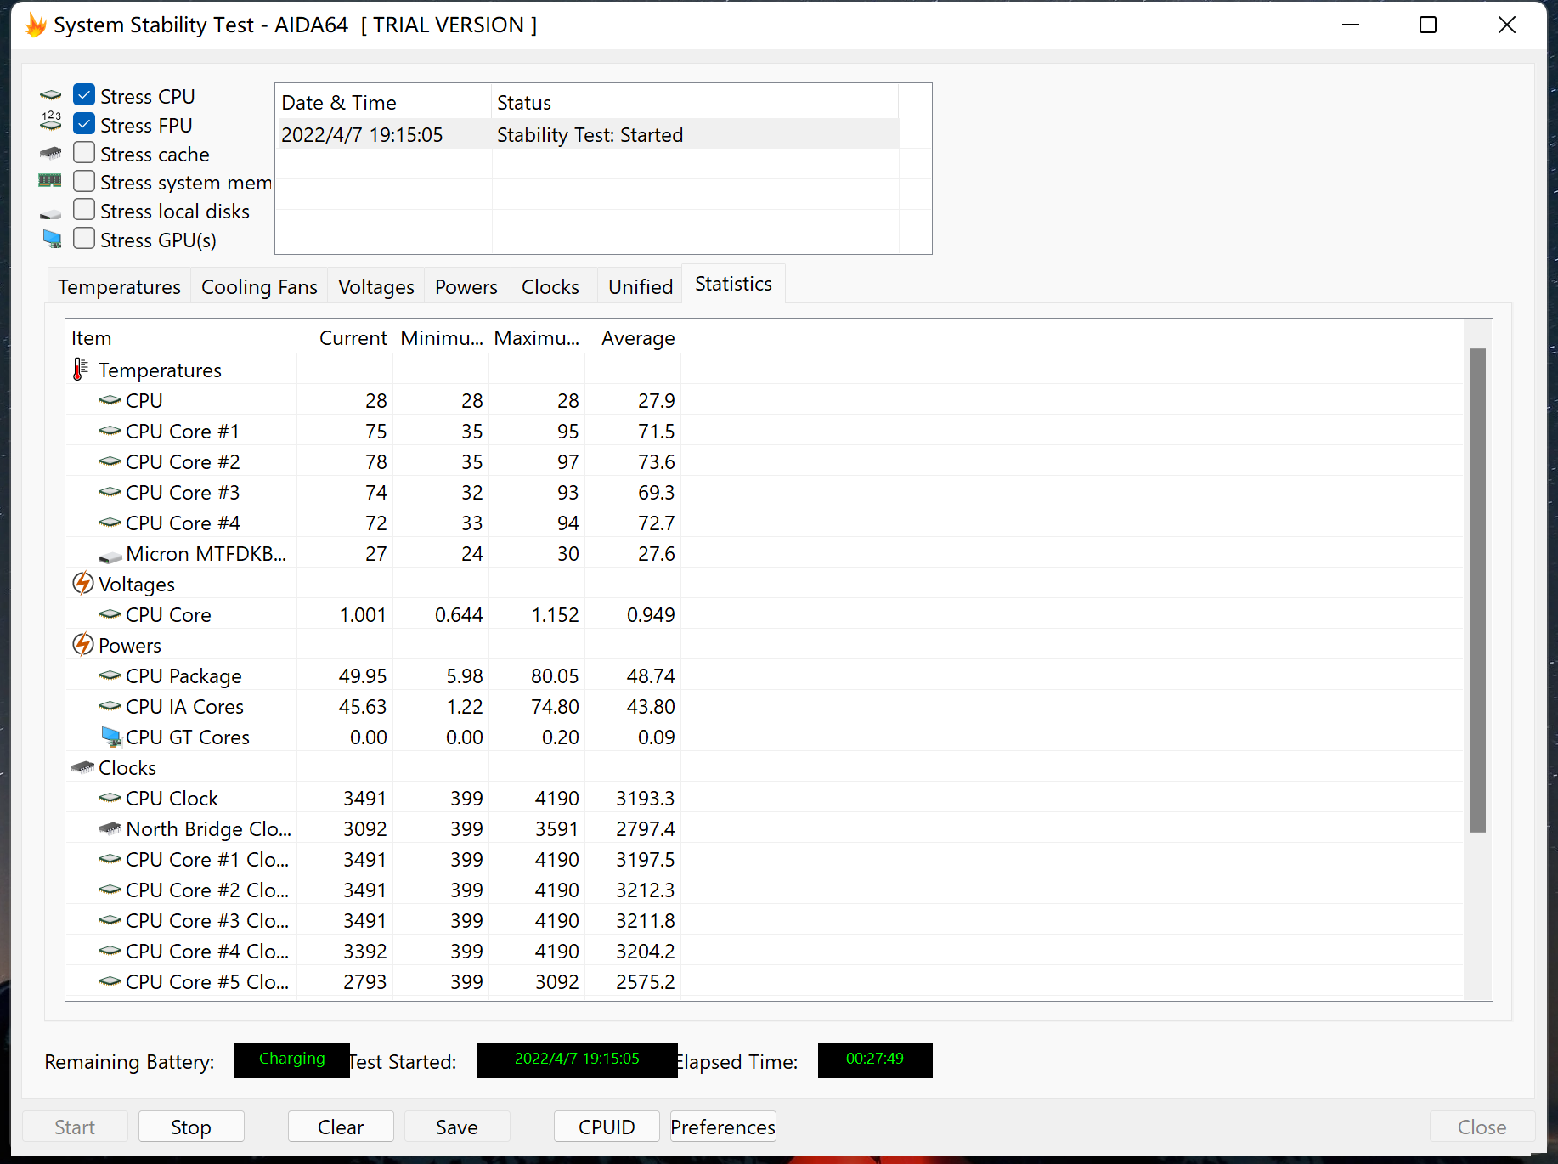Click the lightning icon next to Powers
This screenshot has width=1558, height=1164.
[x=82, y=645]
